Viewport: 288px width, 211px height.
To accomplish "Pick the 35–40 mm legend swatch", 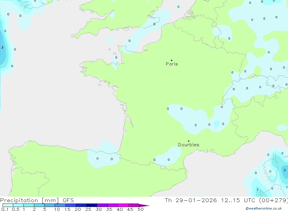I will (x=113, y=205).
